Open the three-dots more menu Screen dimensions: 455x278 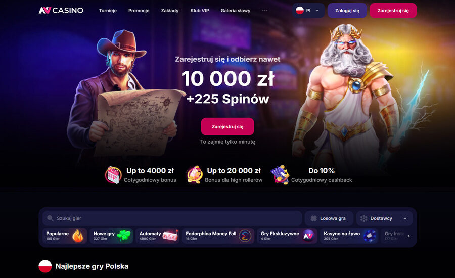coord(264,11)
